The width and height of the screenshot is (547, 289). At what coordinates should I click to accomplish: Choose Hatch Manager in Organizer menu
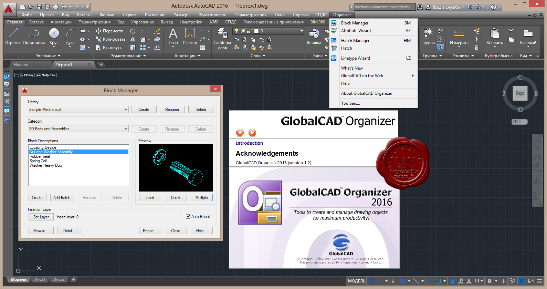coord(374,41)
